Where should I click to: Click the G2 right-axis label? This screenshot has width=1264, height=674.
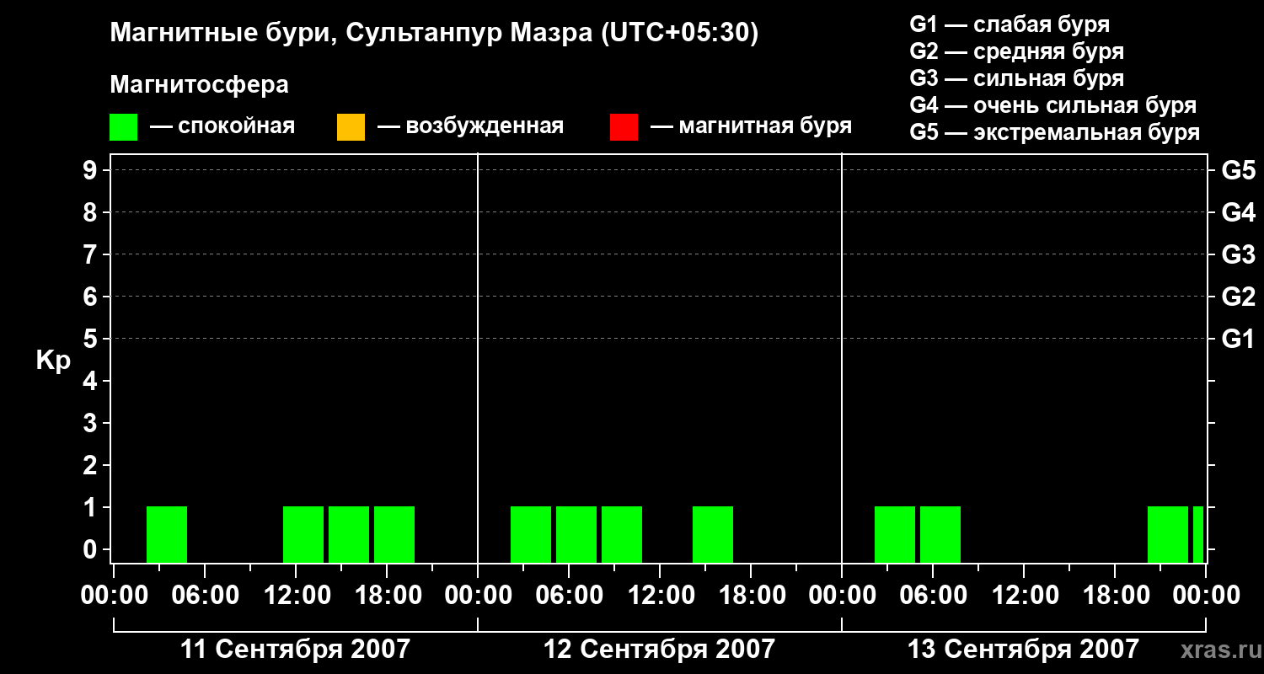point(1238,297)
